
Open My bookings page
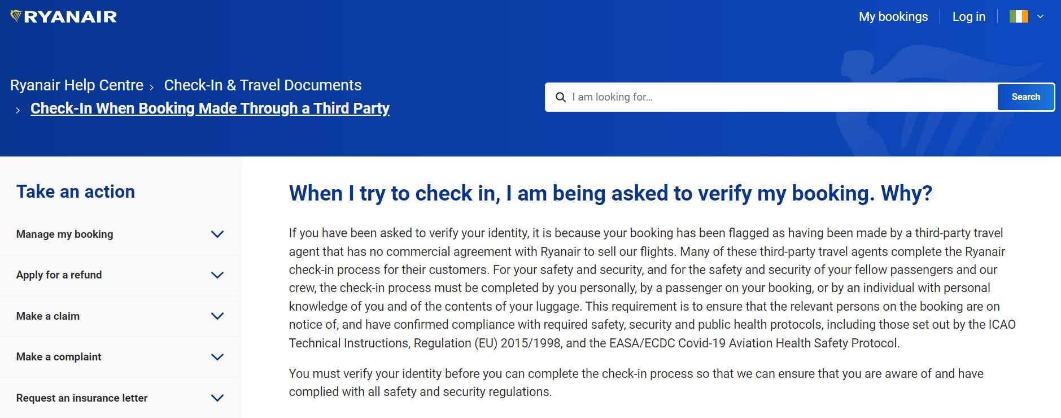point(893,17)
